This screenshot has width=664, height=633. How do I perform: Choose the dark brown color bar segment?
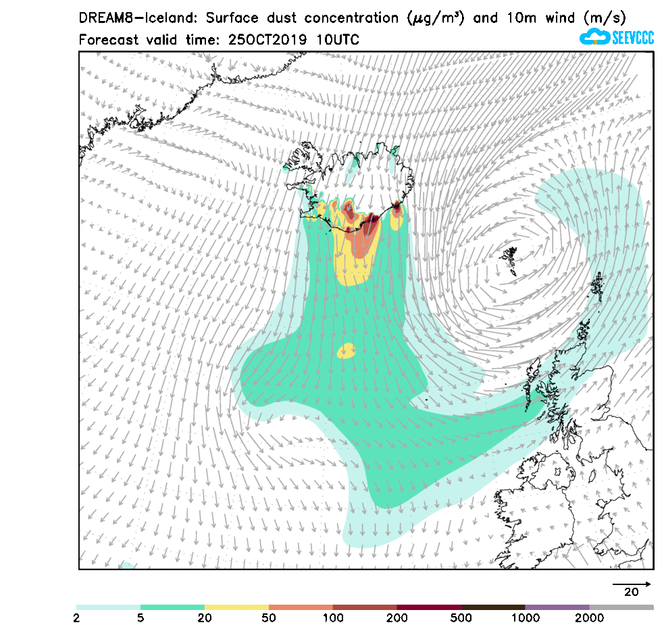point(493,607)
